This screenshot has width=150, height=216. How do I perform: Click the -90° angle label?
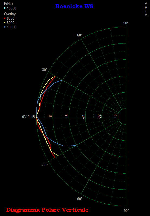(x=126, y=211)
